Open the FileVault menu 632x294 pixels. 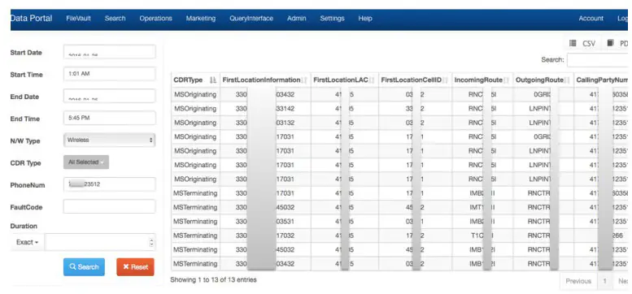pos(78,19)
